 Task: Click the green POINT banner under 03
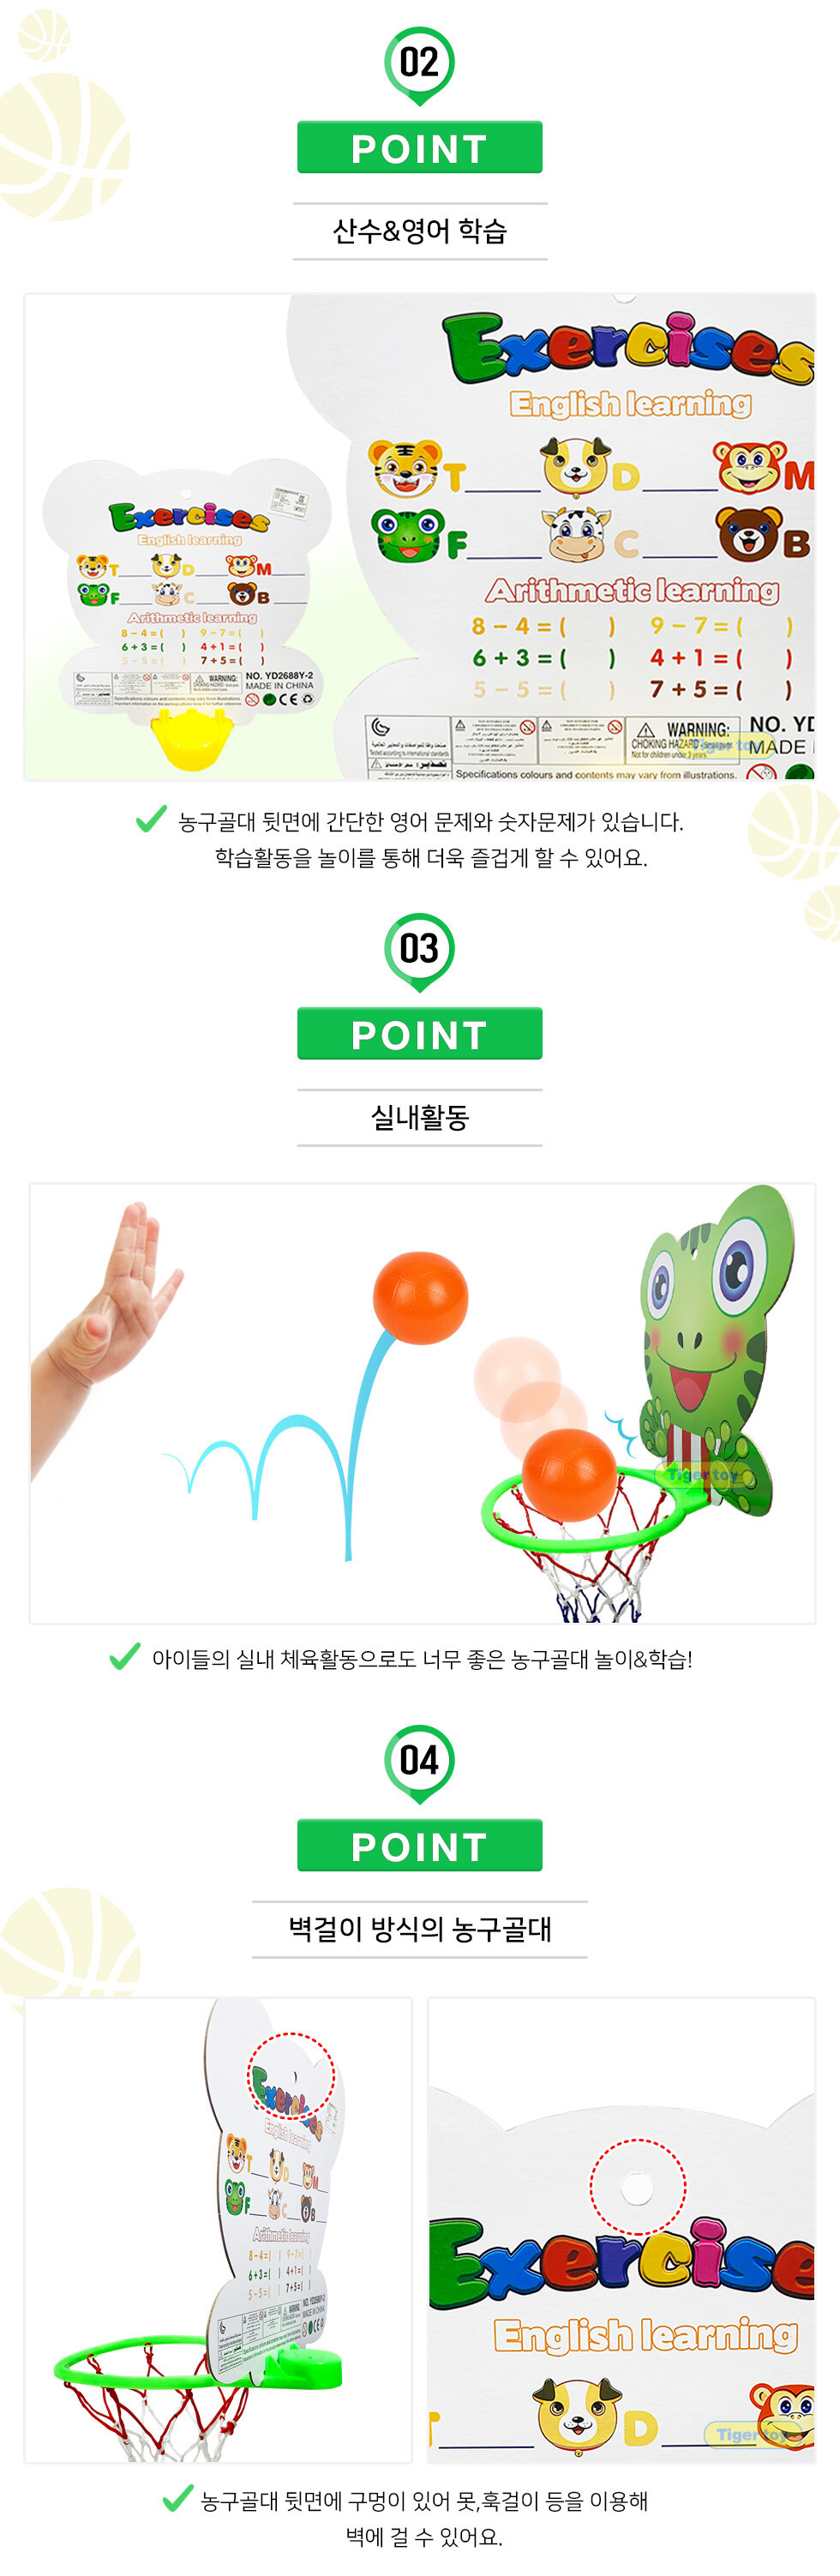tap(419, 1034)
